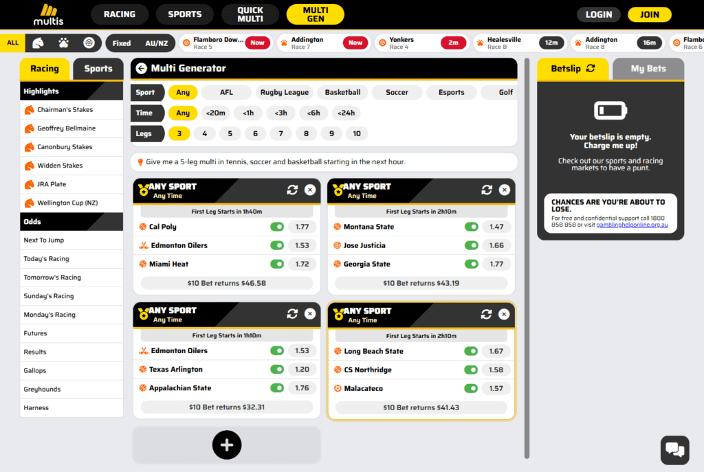The width and height of the screenshot is (704, 472).
Task: Click the horse racing filter icon
Action: click(38, 43)
